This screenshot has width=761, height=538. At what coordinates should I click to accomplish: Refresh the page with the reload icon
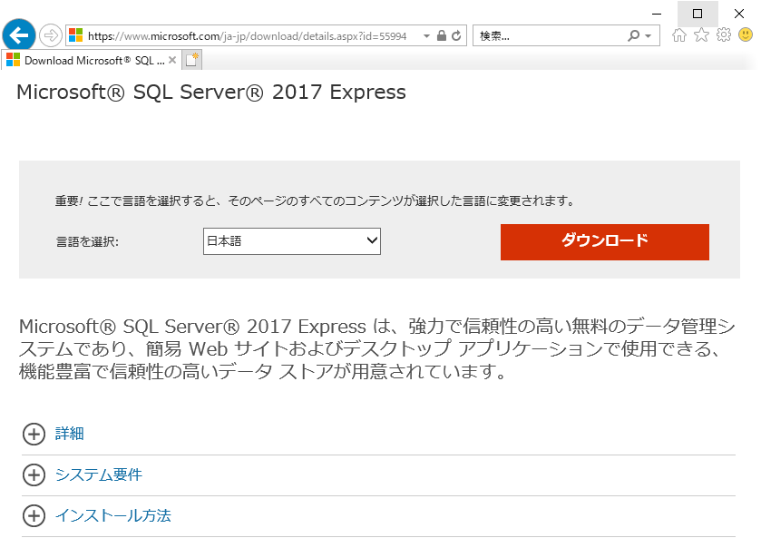456,35
